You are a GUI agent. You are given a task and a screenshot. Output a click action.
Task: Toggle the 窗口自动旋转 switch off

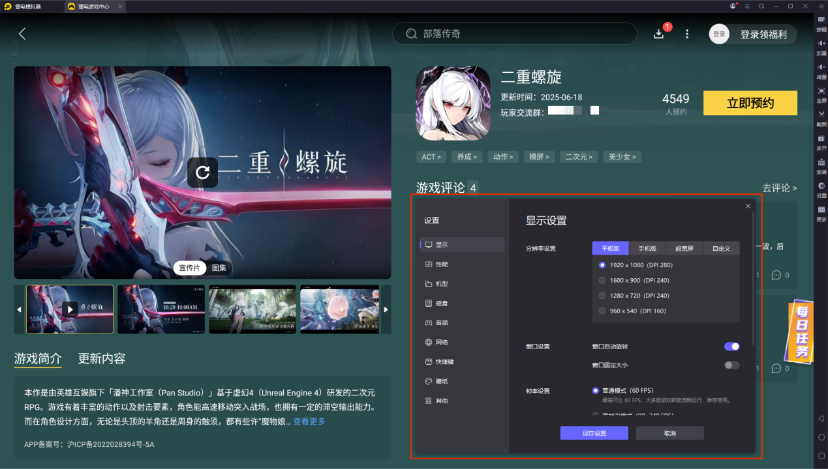point(732,347)
